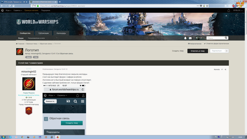
Task: Click the taskbar clock
Action: click(x=240, y=137)
